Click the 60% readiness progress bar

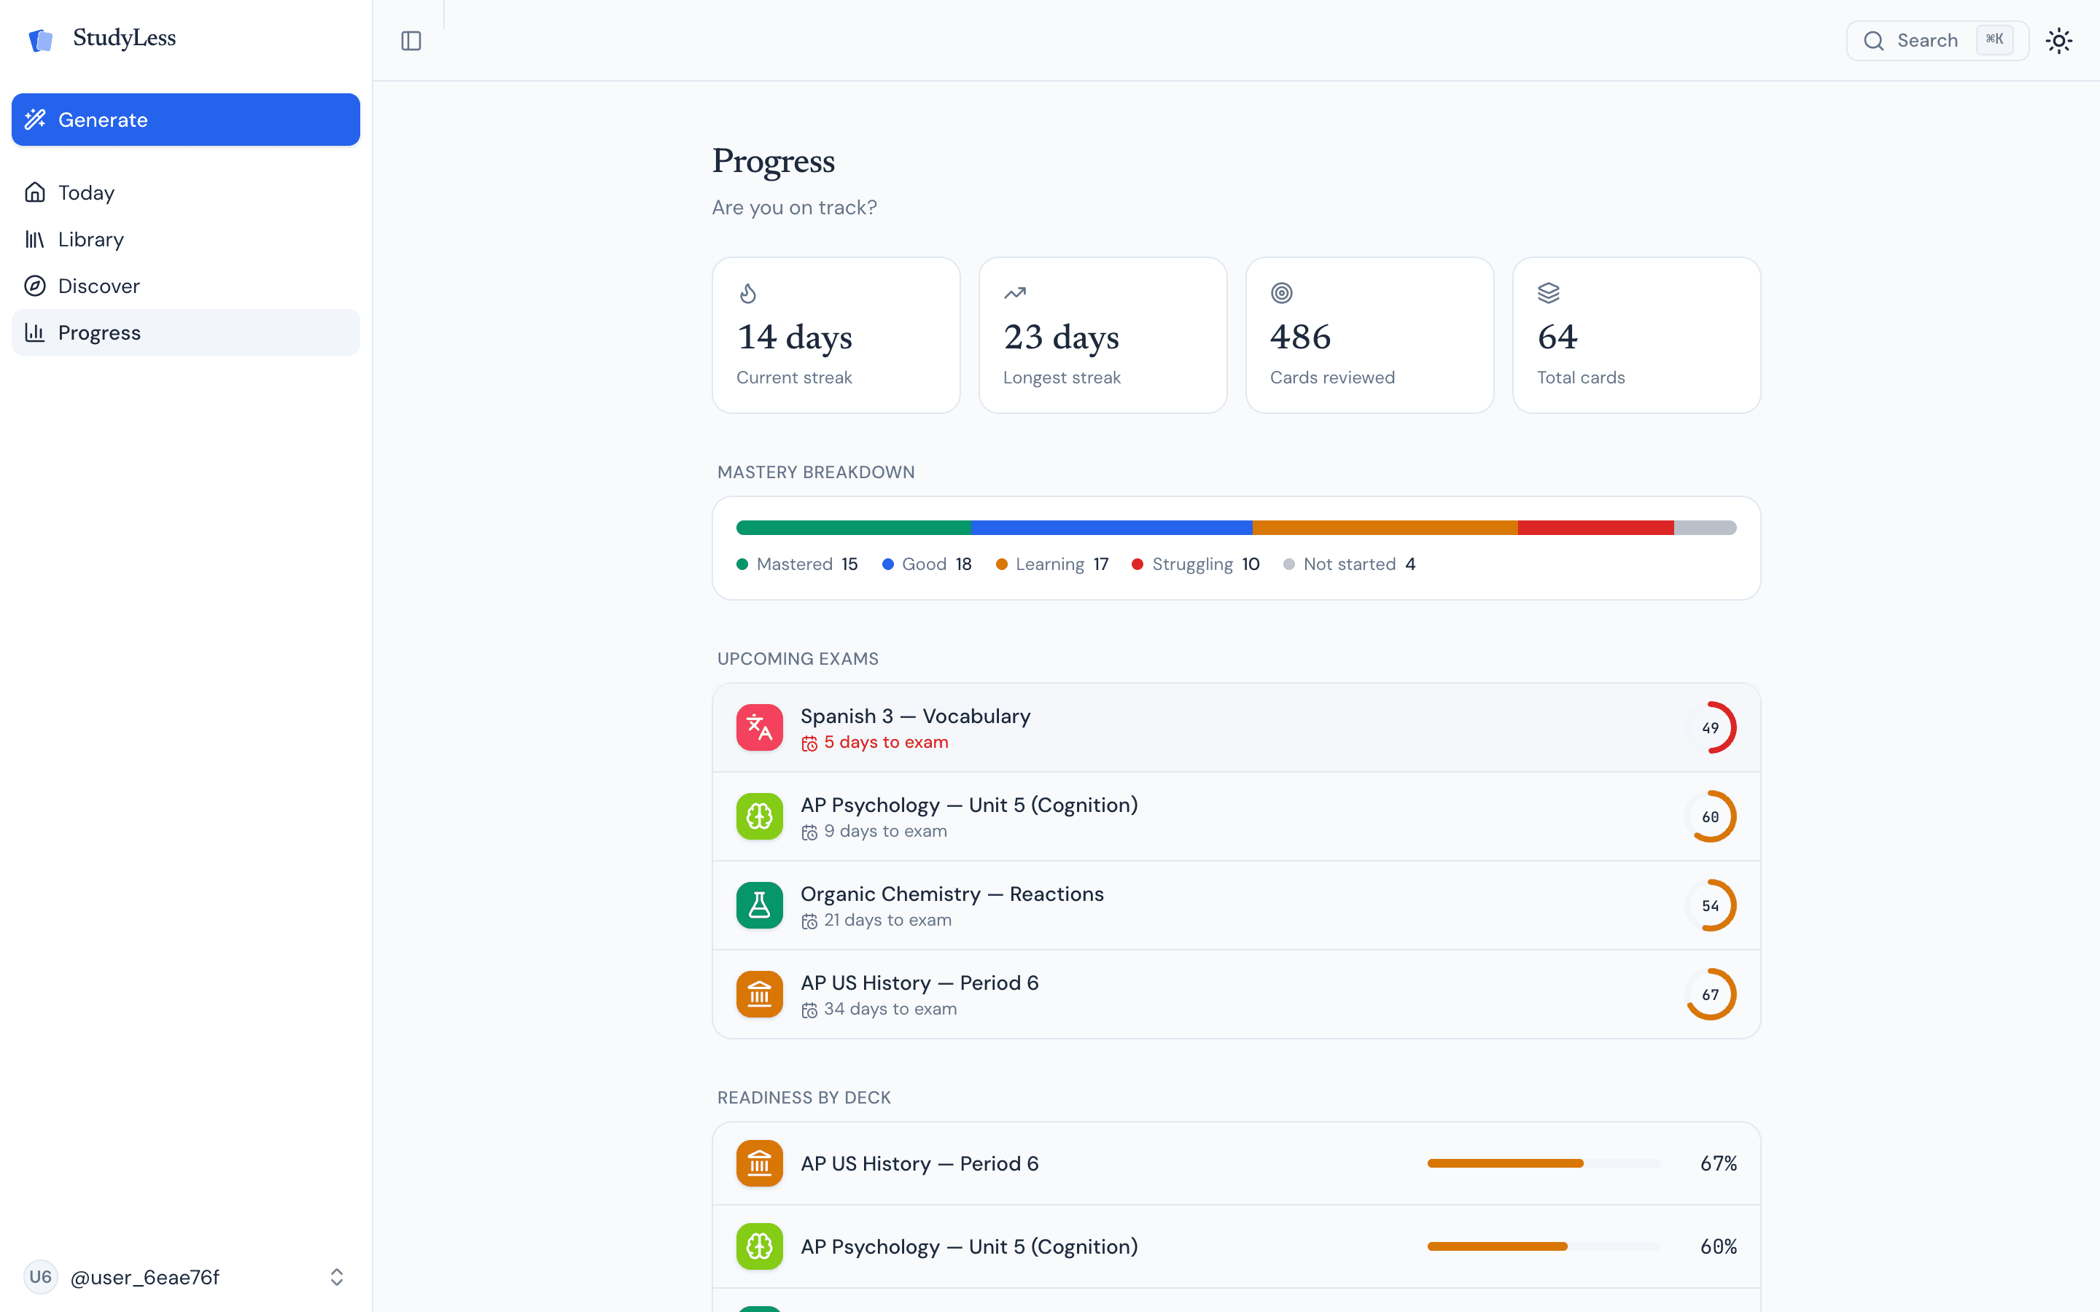(x=1544, y=1247)
